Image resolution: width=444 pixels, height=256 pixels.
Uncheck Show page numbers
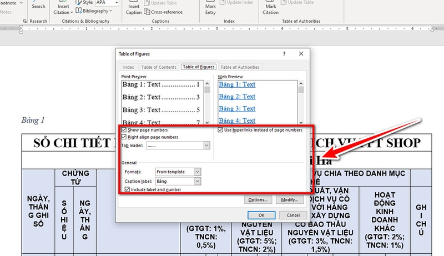124,130
